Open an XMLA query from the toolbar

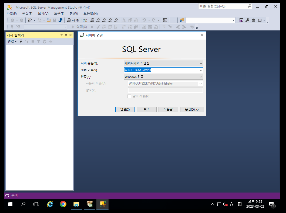[x=110, y=20]
